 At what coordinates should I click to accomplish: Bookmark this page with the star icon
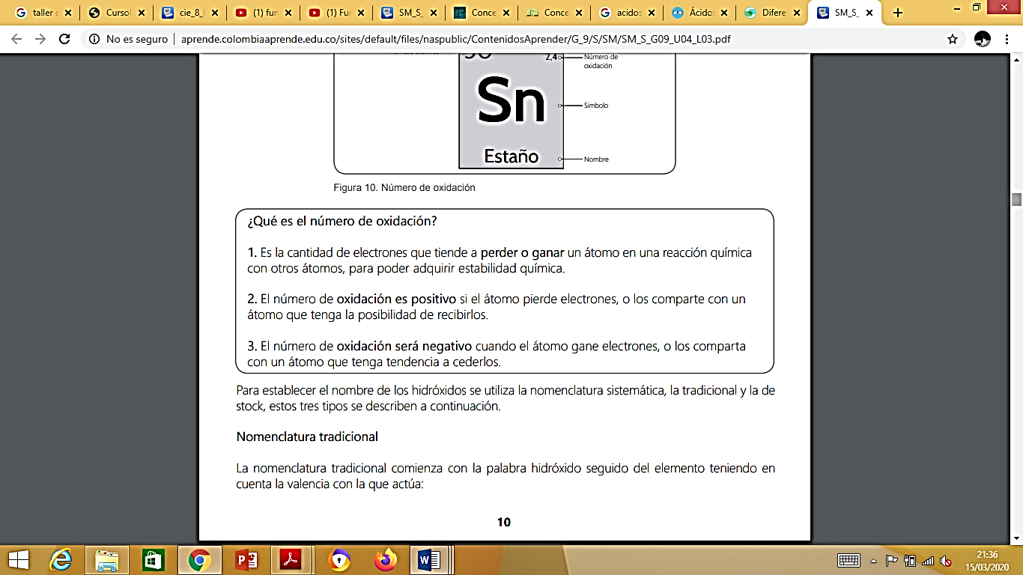(952, 39)
